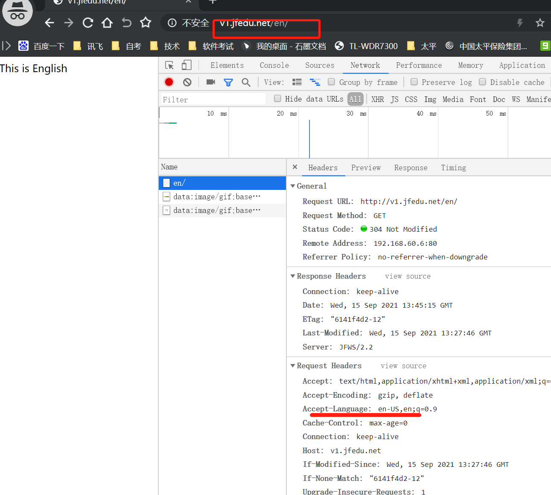This screenshot has width=551, height=495.
Task: Filter requests by Img type
Action: pos(430,99)
